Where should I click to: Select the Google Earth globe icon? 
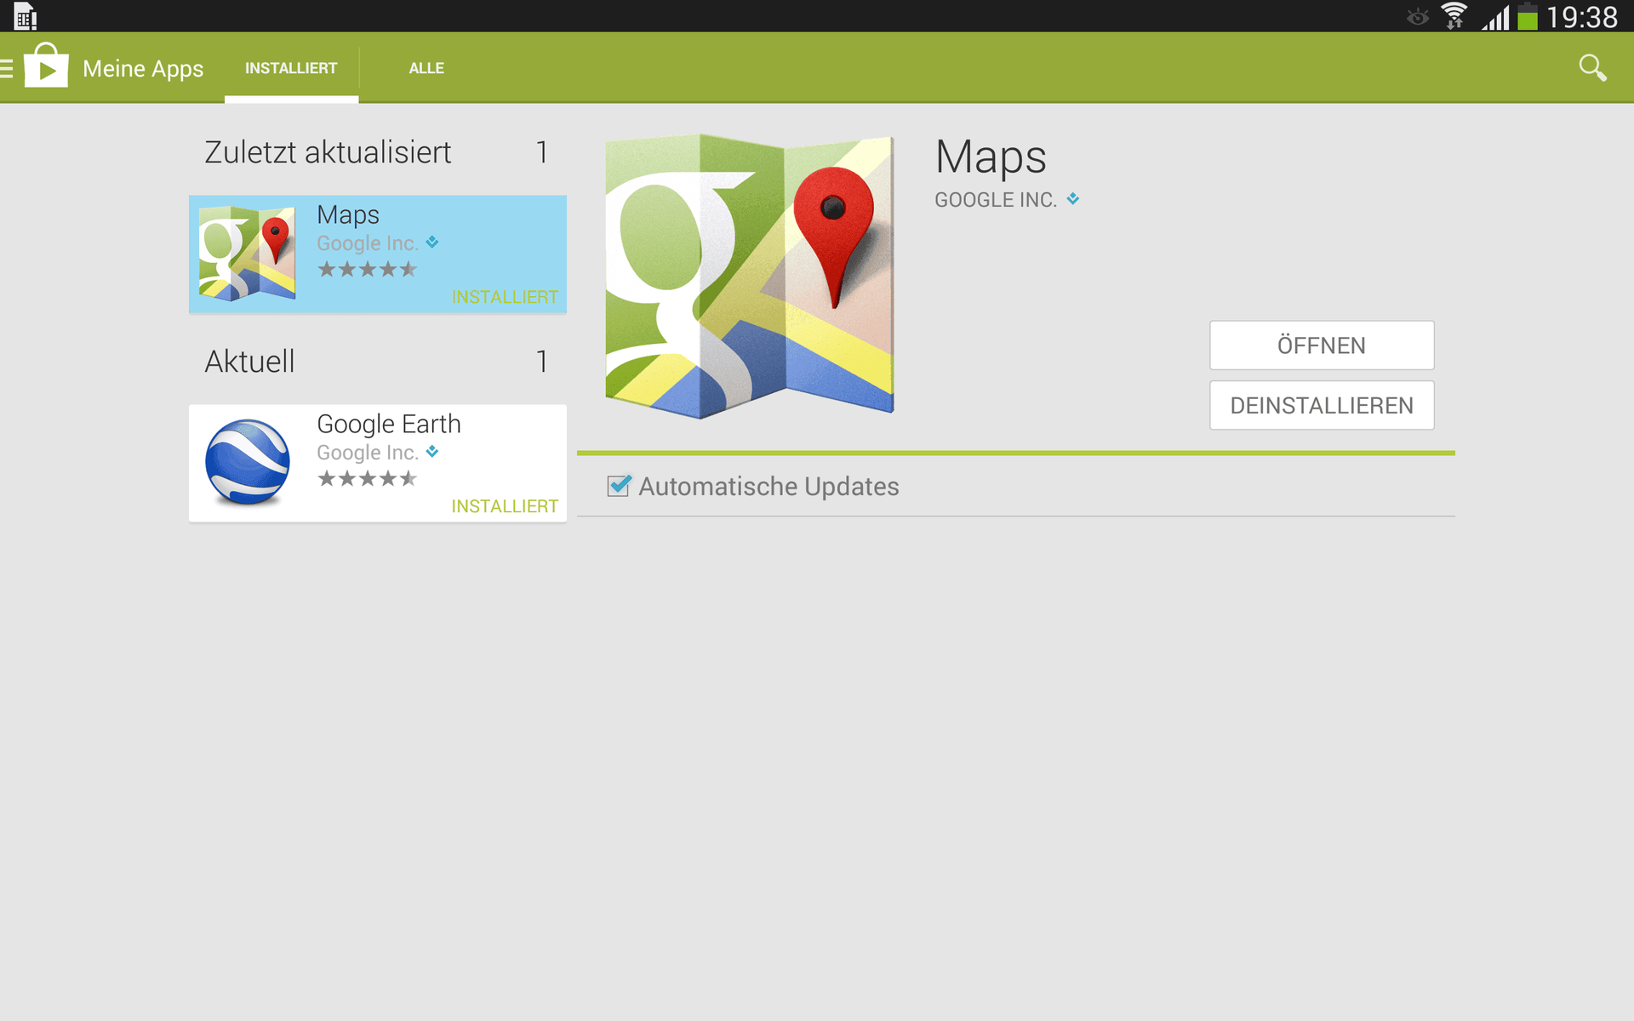(x=248, y=462)
